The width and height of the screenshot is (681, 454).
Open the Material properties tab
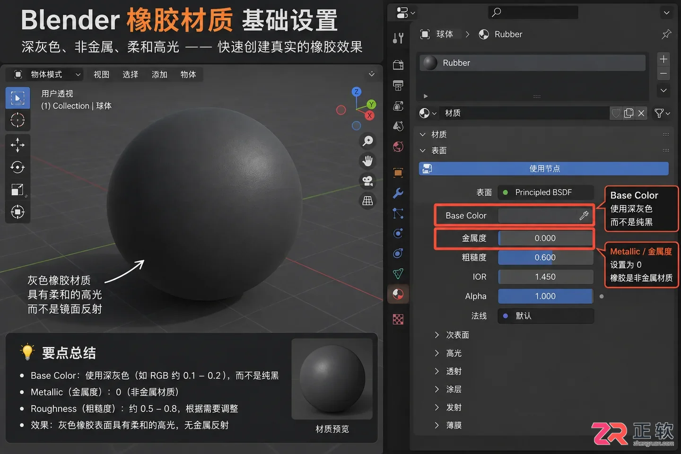point(398,294)
